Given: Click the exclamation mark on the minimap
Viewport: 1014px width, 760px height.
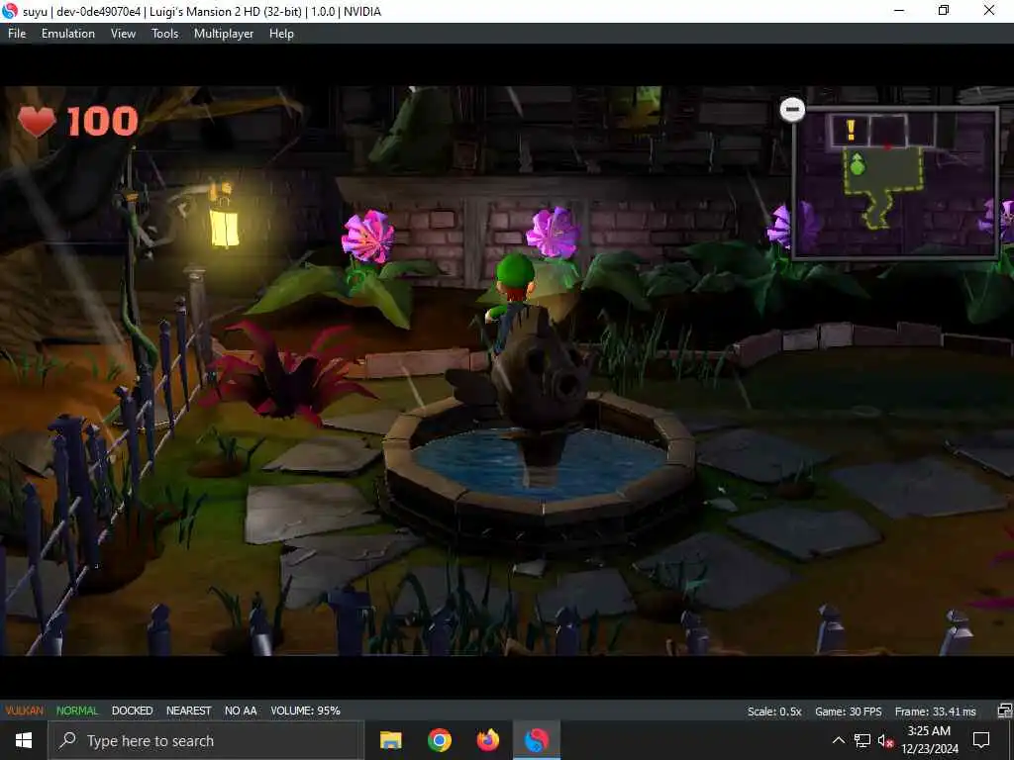Looking at the screenshot, I should click(851, 130).
